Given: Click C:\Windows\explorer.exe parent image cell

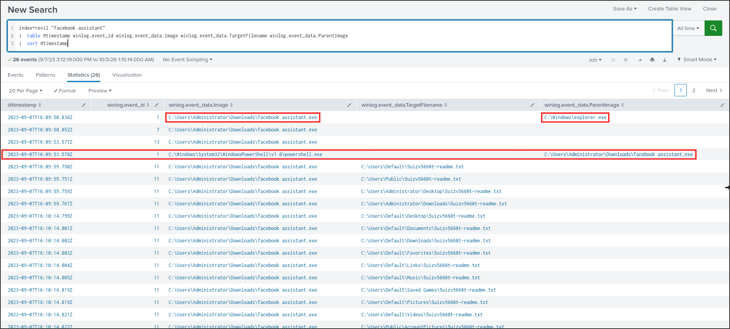Looking at the screenshot, I should [x=575, y=117].
